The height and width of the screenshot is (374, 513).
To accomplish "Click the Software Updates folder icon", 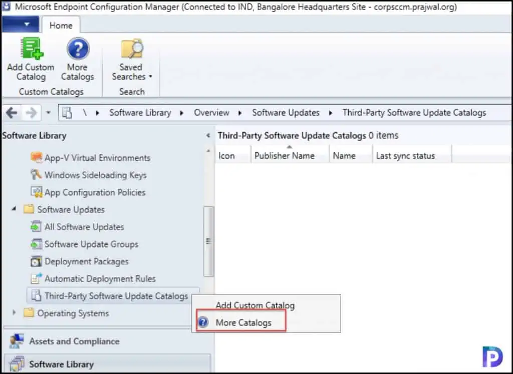I will [x=29, y=209].
